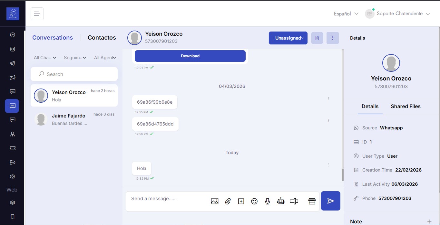
Task: Open the Shared Files tab in Details panel
Action: (x=405, y=106)
